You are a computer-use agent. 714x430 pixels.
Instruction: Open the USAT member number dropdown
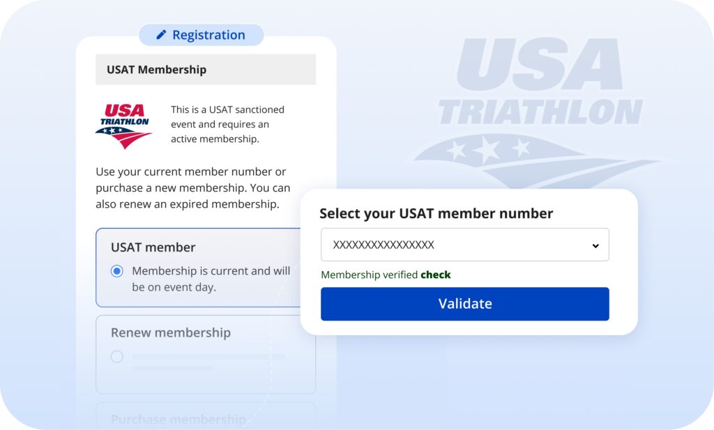[x=464, y=245]
